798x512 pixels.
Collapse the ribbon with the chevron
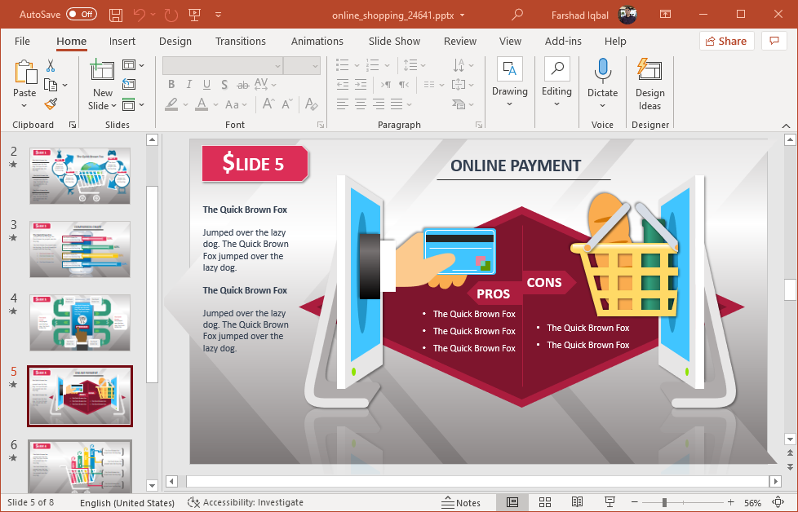point(786,126)
